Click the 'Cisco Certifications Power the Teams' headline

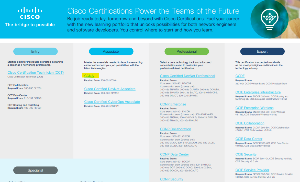153,11
